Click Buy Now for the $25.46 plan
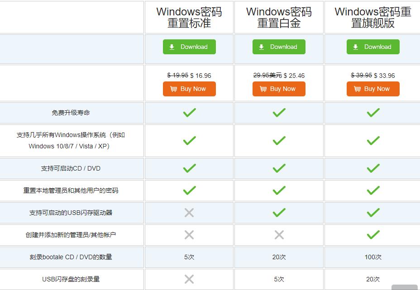Image resolution: width=420 pixels, height=290 pixels. pos(279,89)
